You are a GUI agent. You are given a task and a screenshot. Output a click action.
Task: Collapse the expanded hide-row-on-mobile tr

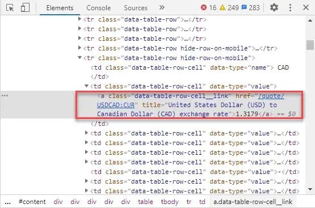click(x=79, y=58)
